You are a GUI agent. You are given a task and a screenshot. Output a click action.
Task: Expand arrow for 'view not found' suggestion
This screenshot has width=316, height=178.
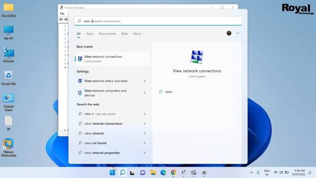(145, 143)
